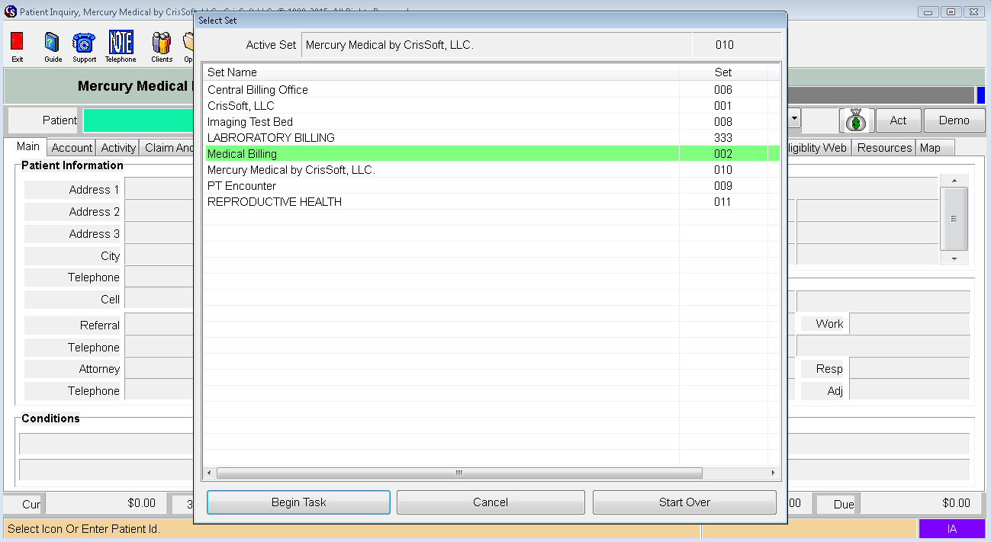
Task: Click the Start Over button
Action: tap(684, 502)
